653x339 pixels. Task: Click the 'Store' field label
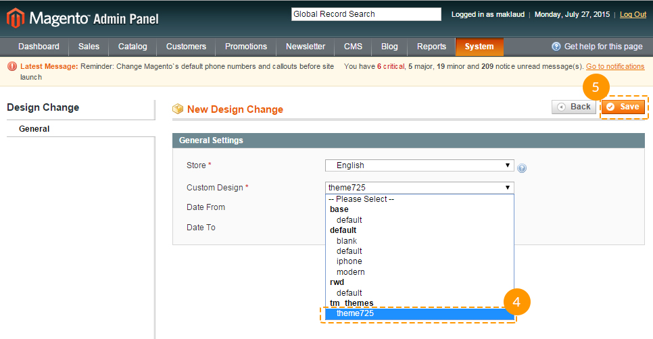(196, 165)
